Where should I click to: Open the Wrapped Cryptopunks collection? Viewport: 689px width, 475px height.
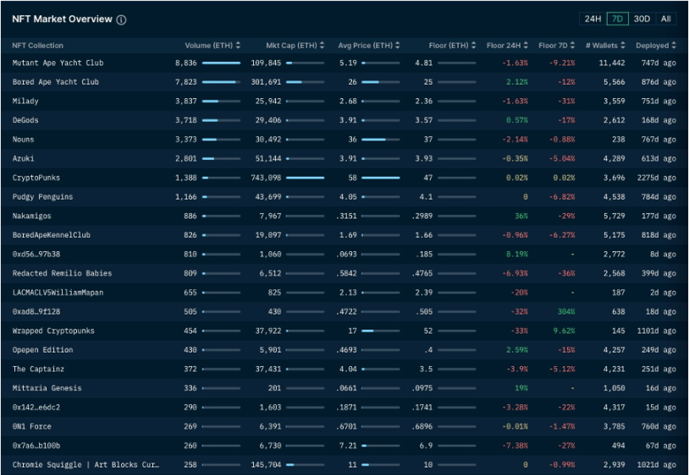tap(53, 330)
